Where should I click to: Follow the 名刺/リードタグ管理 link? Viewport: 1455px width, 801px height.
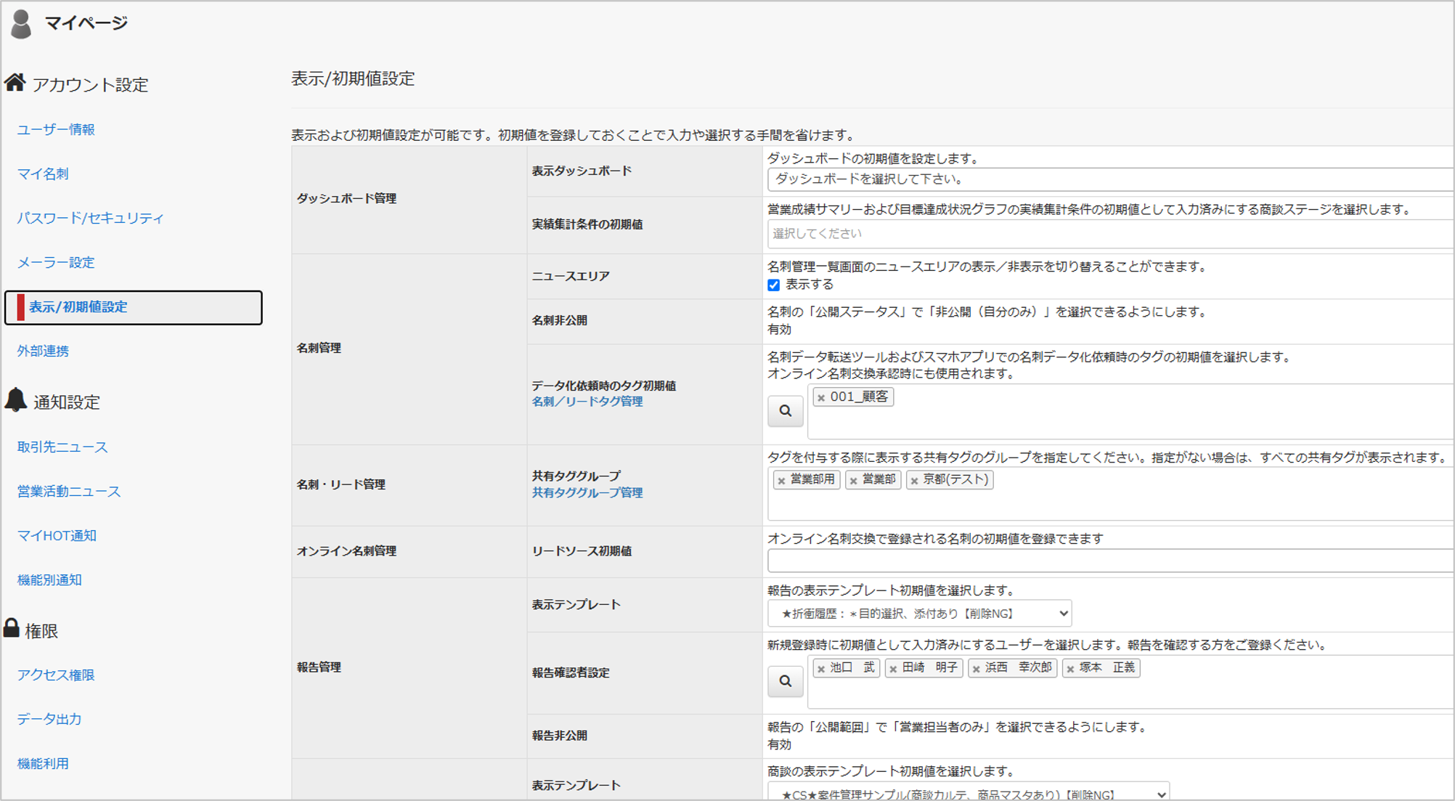[x=587, y=402]
